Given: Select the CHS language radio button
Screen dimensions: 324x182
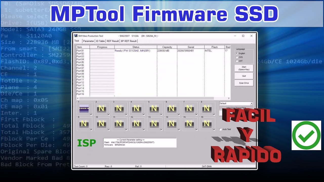Looking at the screenshot, I should click(x=237, y=57).
